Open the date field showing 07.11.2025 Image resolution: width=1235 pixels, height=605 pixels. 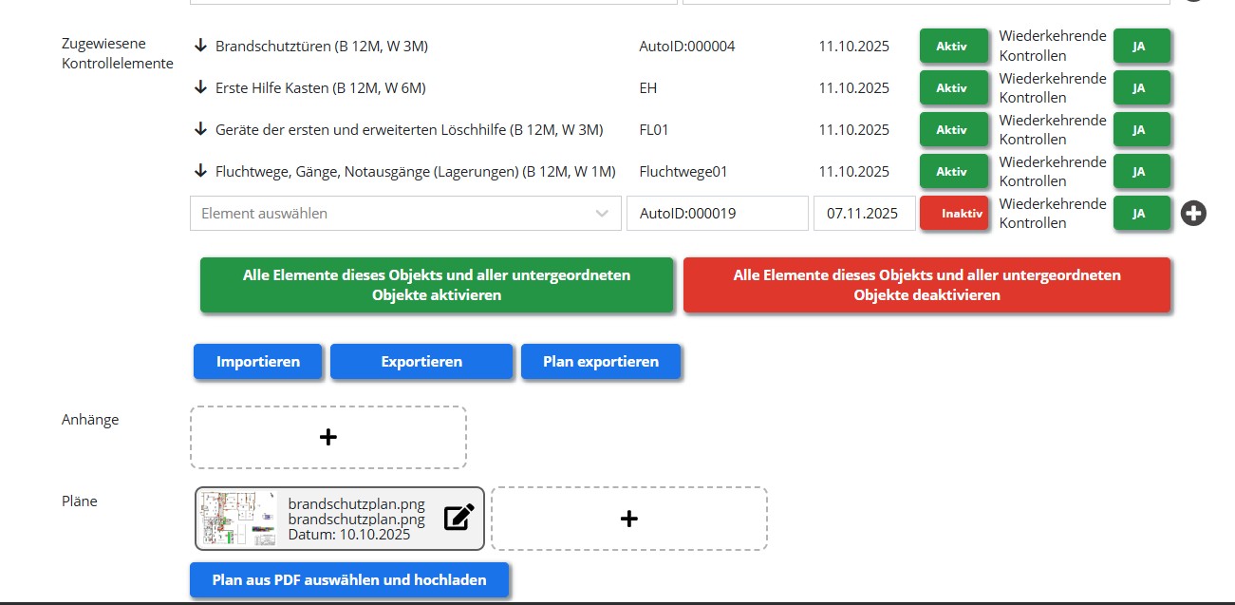pos(863,214)
